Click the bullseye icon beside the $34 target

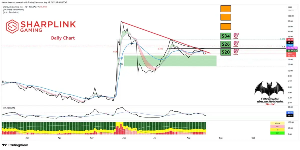[236, 36]
